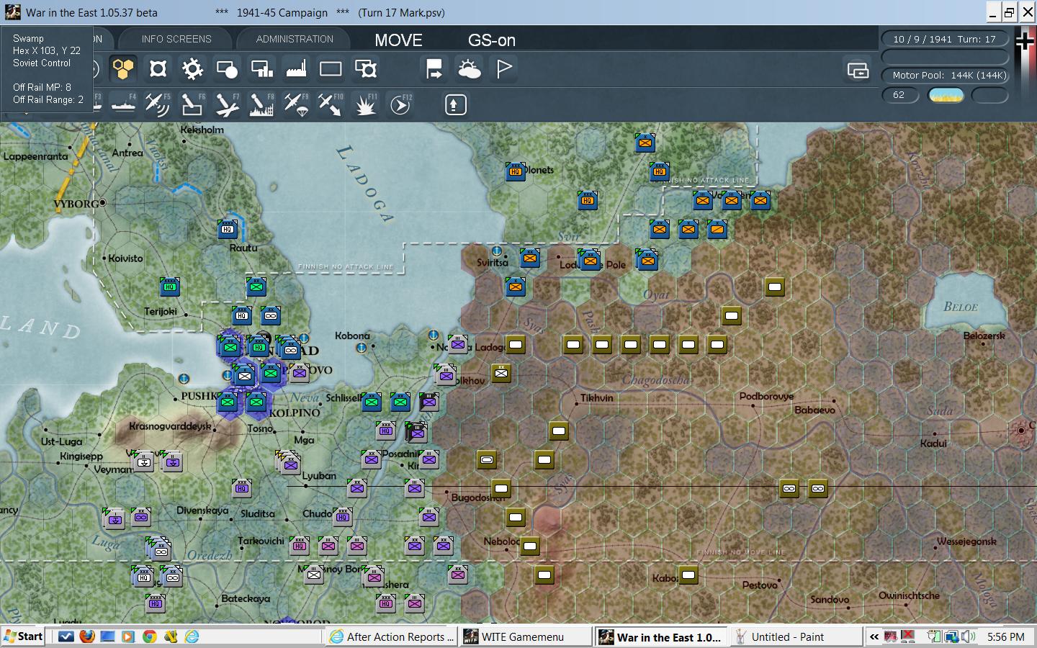The width and height of the screenshot is (1037, 648).
Task: Switch to After Action Reports taskbar window
Action: click(x=392, y=636)
